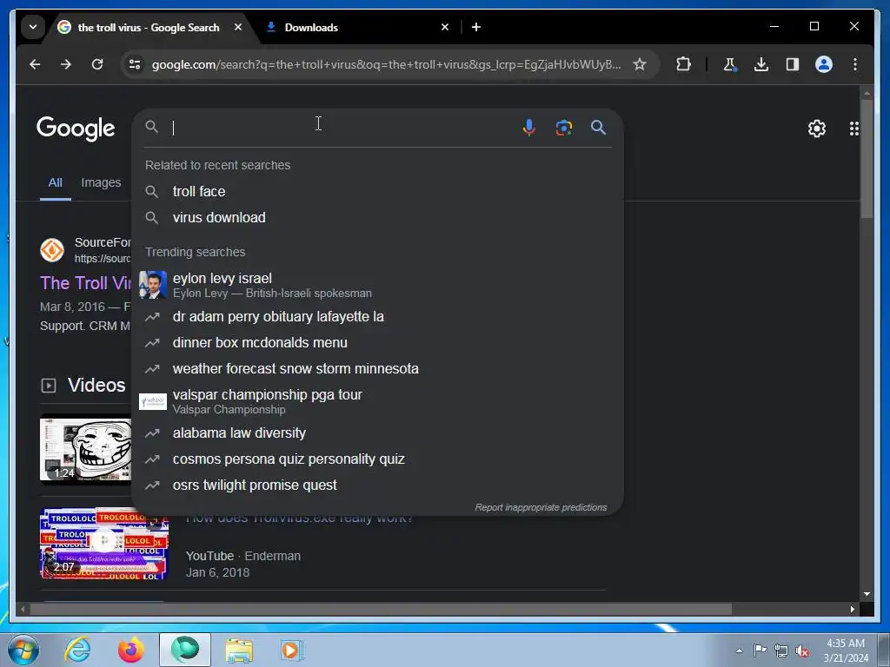Click the SourceForge site favicon
Screen dimensions: 890x667
tap(51, 250)
